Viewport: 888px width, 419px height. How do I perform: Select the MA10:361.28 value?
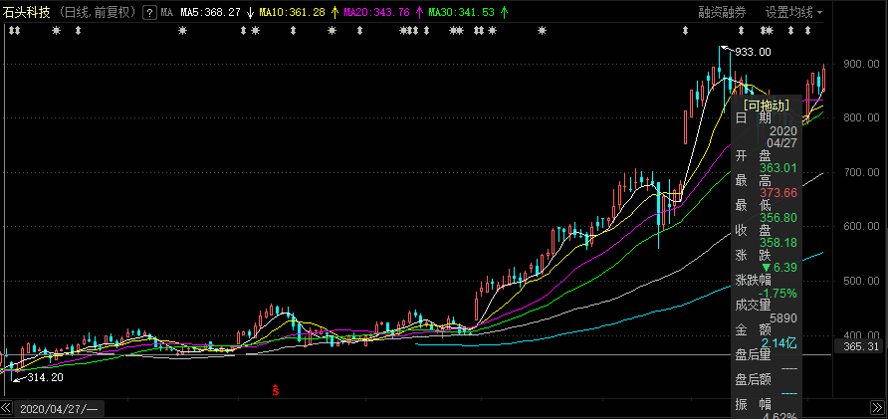coord(293,12)
